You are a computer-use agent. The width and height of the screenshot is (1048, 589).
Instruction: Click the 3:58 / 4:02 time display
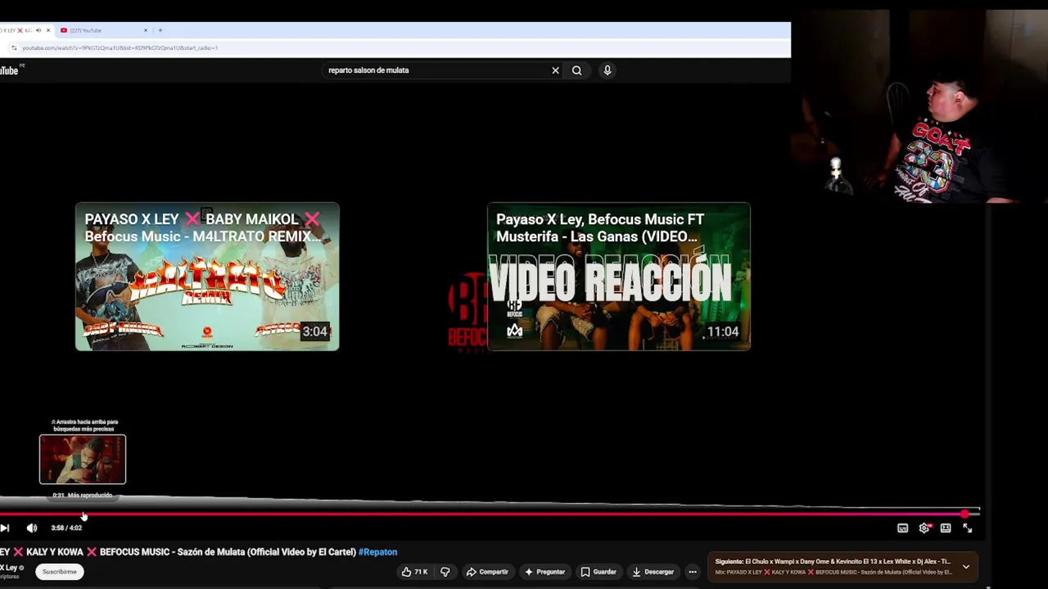pos(66,528)
